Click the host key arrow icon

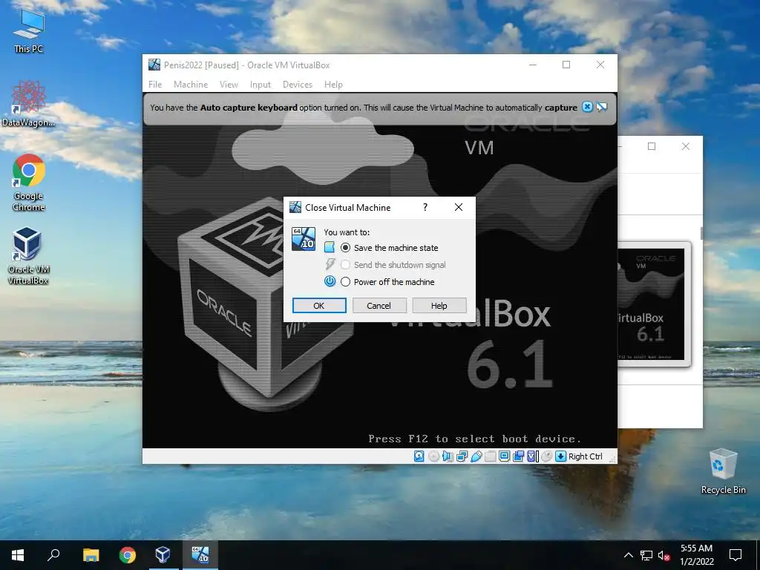coord(561,456)
